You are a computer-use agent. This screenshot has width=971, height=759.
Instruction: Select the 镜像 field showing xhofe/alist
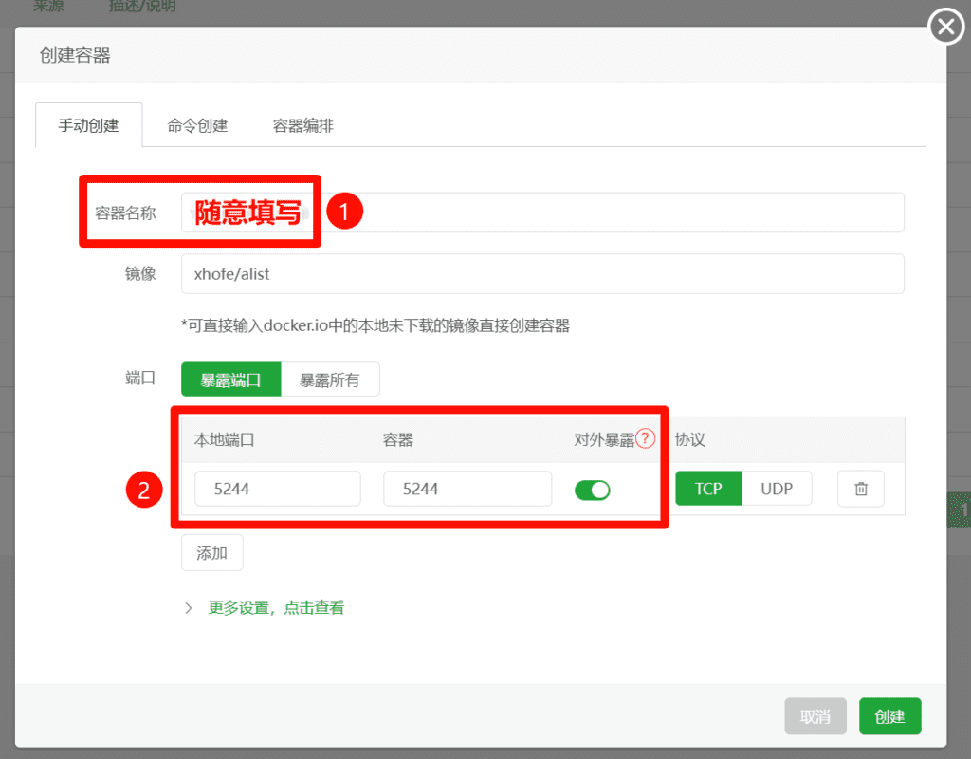542,273
